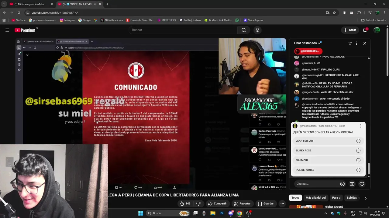Select the Todos chip
This screenshot has width=389, height=218.
[295, 198]
